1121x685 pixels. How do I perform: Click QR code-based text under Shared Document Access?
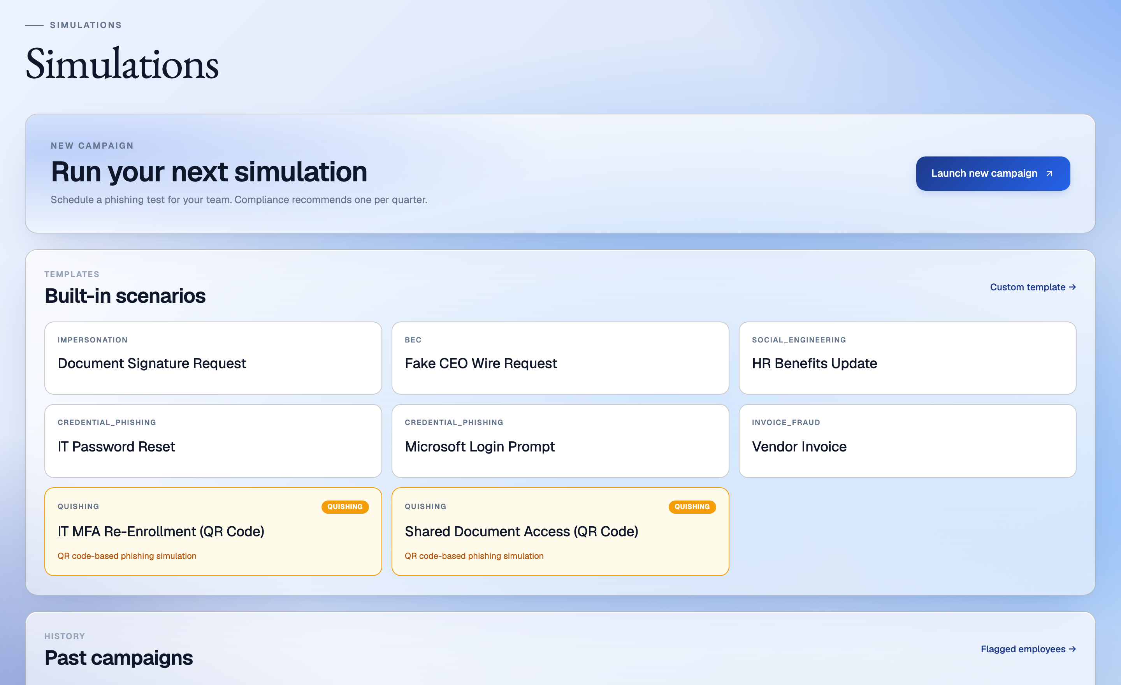point(474,556)
